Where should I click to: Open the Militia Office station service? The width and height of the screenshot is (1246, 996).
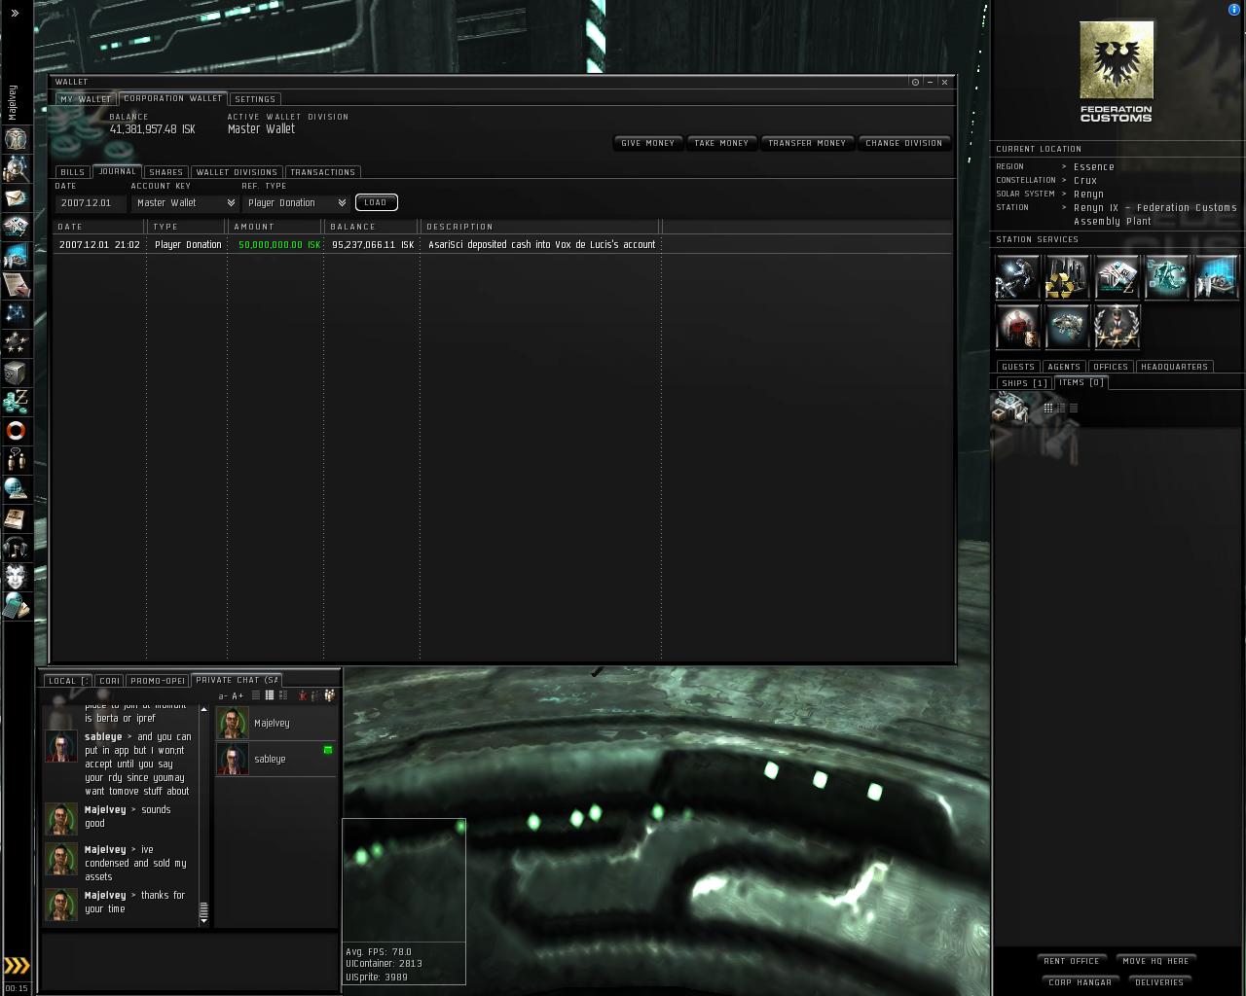click(1117, 327)
